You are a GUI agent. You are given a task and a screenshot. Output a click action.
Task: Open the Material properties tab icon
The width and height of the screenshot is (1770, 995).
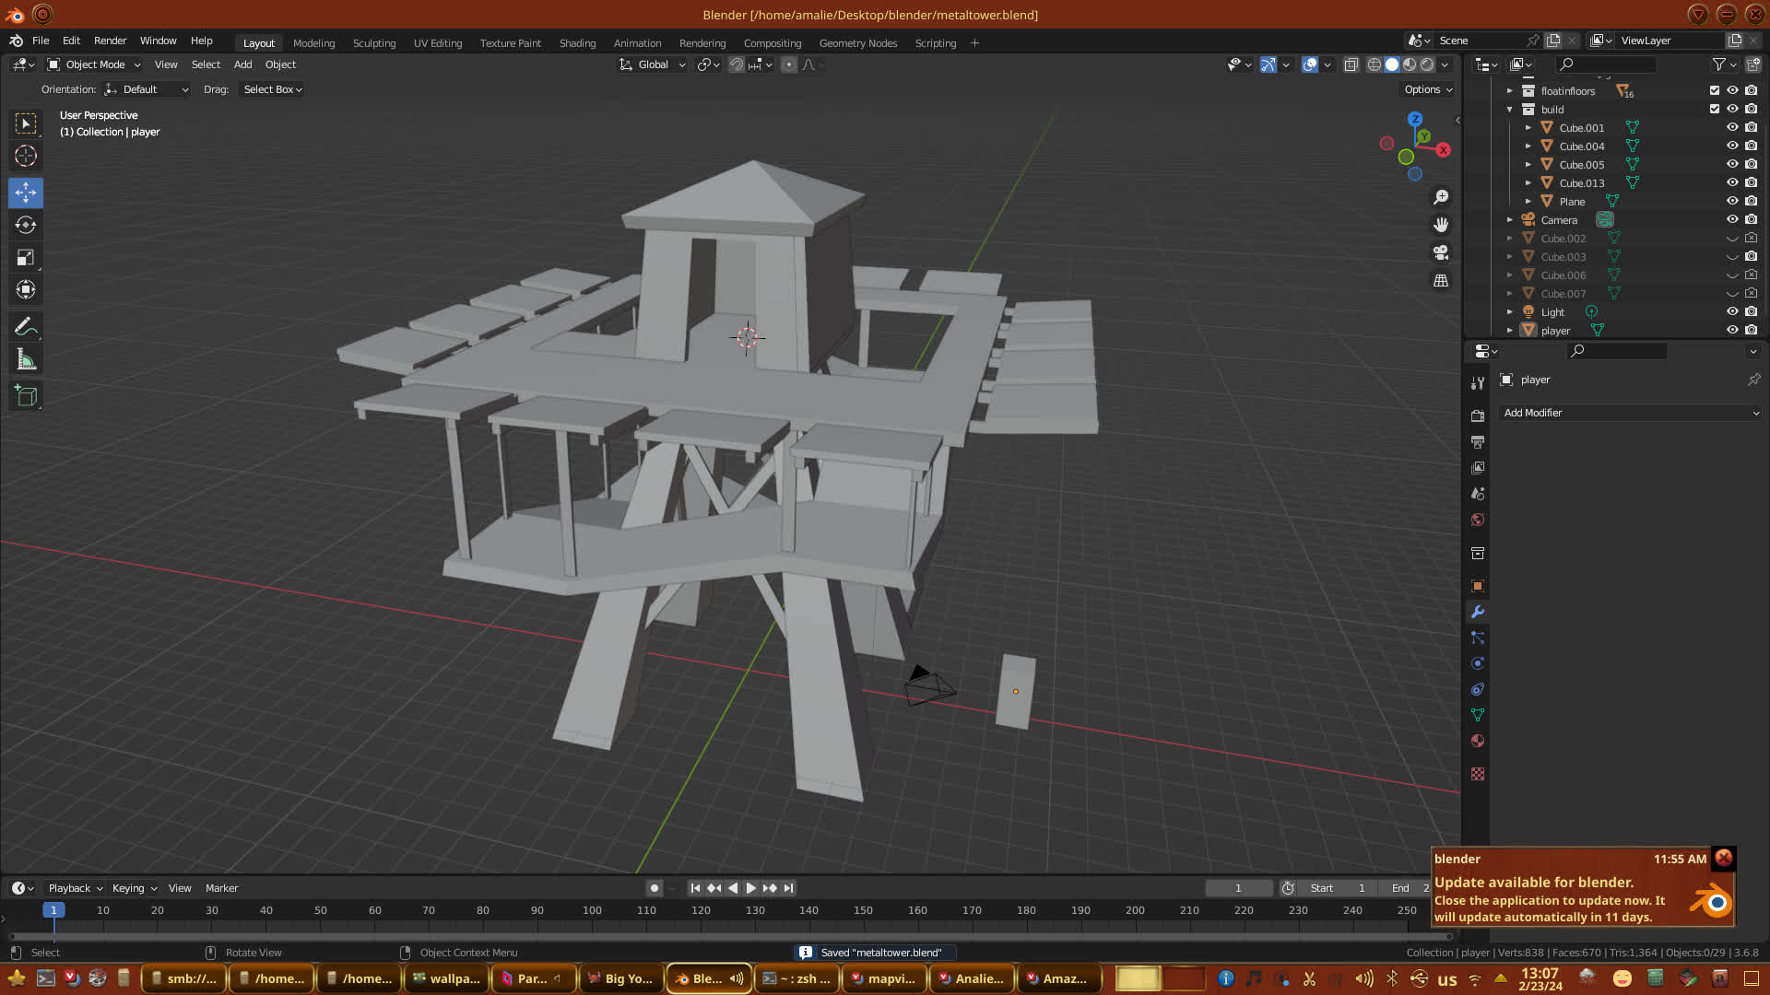coord(1478,741)
